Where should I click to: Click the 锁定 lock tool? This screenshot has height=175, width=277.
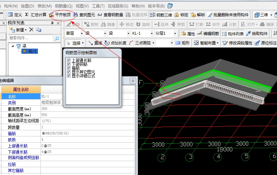pos(181,15)
